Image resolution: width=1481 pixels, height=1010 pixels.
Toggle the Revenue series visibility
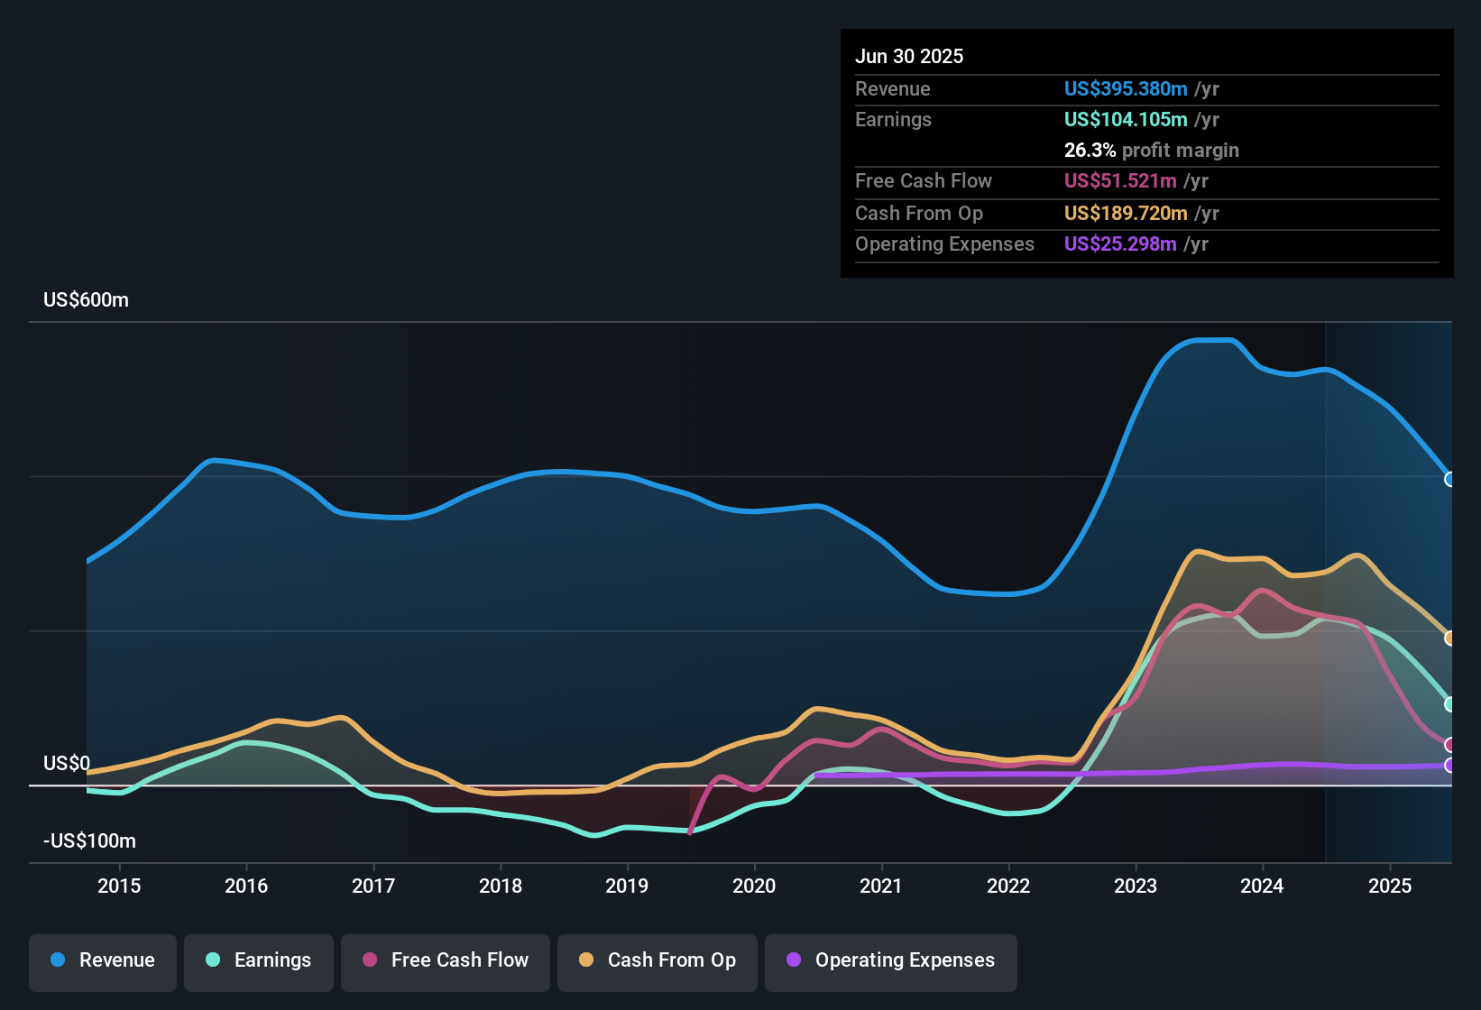(102, 960)
